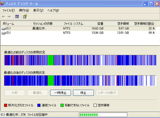The width and height of the screenshot is (160, 118).
Task: Minimize the Disk Defragmenter window
Action: (x=145, y=4)
